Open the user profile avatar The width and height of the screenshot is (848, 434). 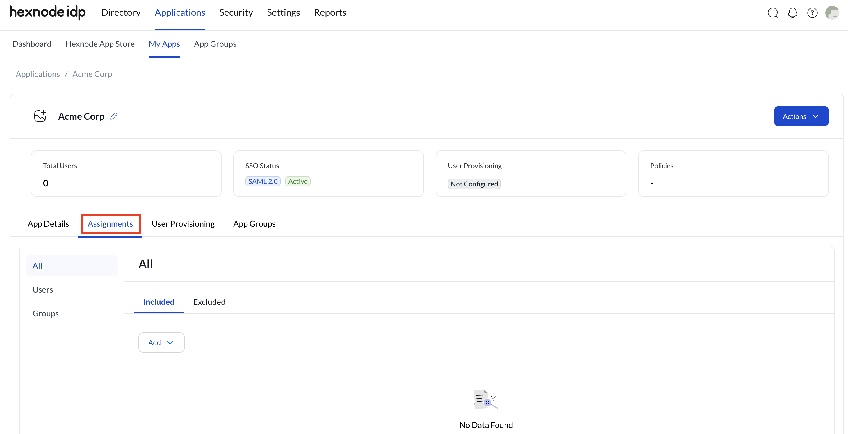[832, 13]
